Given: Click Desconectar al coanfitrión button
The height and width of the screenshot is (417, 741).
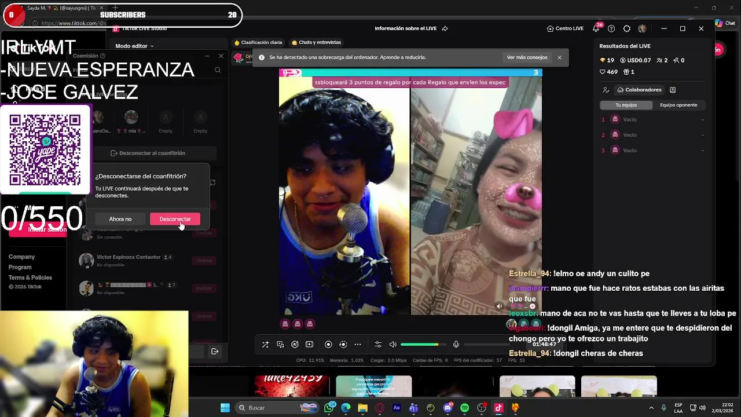Looking at the screenshot, I should click(148, 153).
